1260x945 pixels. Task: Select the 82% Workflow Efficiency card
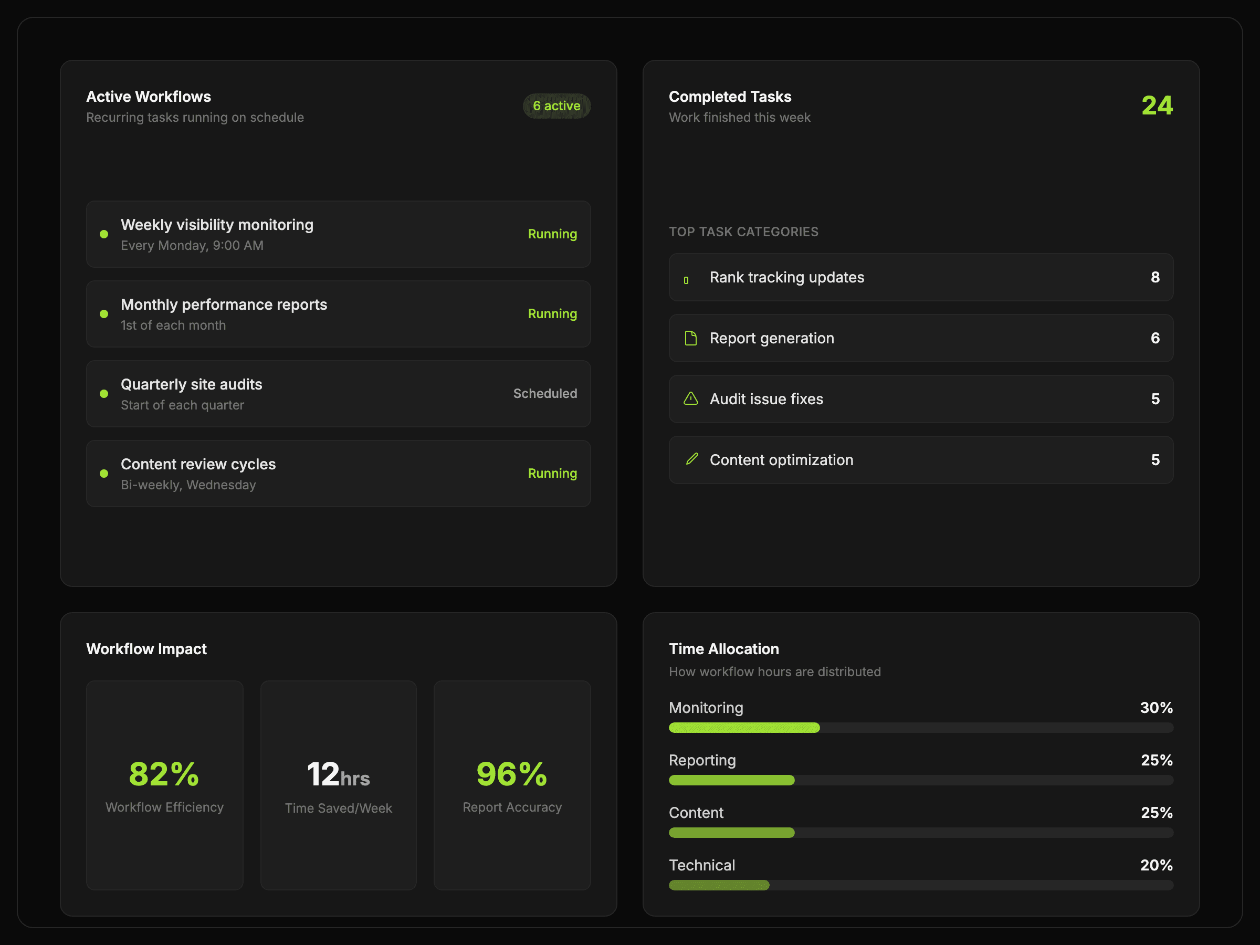tap(165, 785)
